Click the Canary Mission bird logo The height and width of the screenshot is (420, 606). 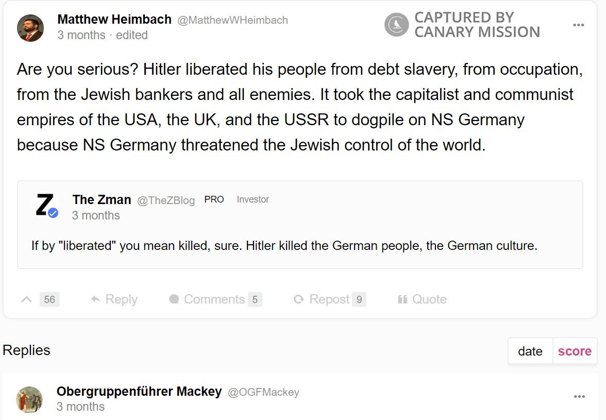coord(396,25)
